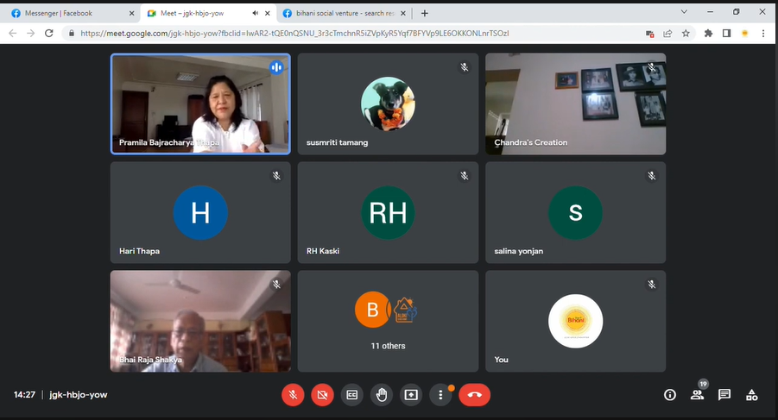778x420 pixels.
Task: Toggle closed captions with the CC button
Action: pos(352,395)
